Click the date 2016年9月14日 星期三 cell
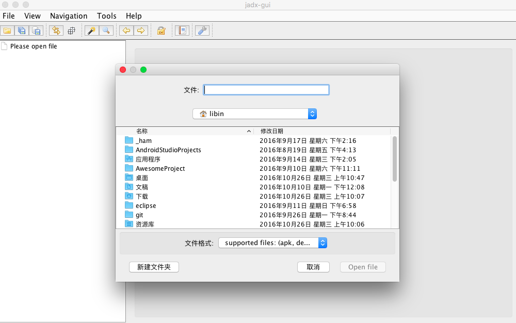Screen dimensions: 516x323 (x=308, y=159)
